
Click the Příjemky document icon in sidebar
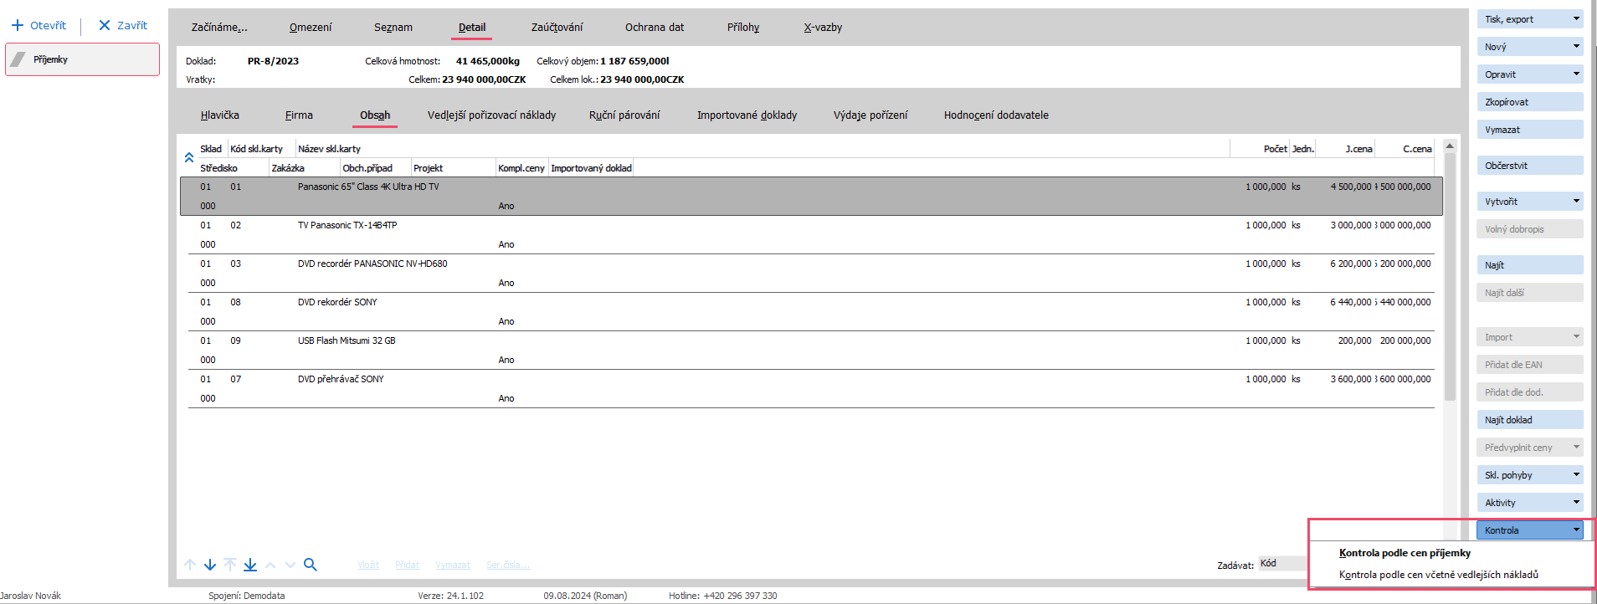pyautogui.click(x=18, y=59)
